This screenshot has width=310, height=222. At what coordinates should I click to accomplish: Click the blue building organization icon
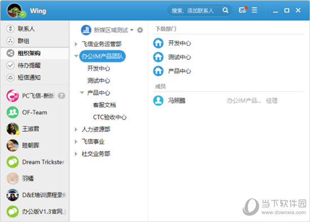tap(86, 30)
